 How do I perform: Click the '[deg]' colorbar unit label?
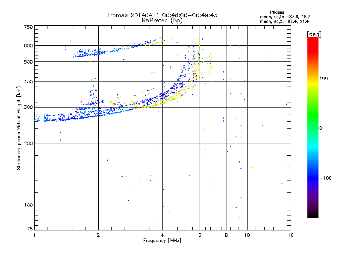(x=314, y=34)
